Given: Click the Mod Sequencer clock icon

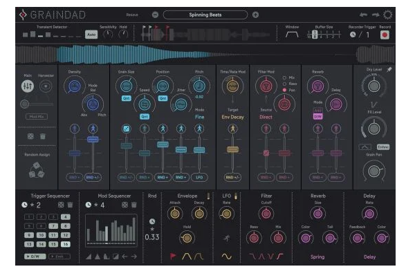Looking at the screenshot, I should coord(89,205).
